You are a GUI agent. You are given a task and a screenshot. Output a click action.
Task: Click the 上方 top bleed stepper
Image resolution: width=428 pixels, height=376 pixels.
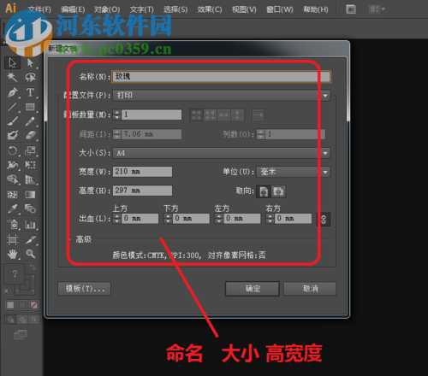coord(117,219)
